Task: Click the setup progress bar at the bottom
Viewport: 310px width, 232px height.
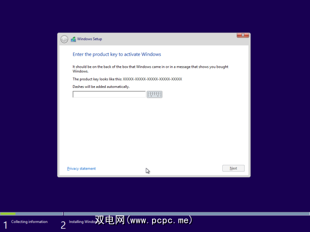Action: point(155,214)
